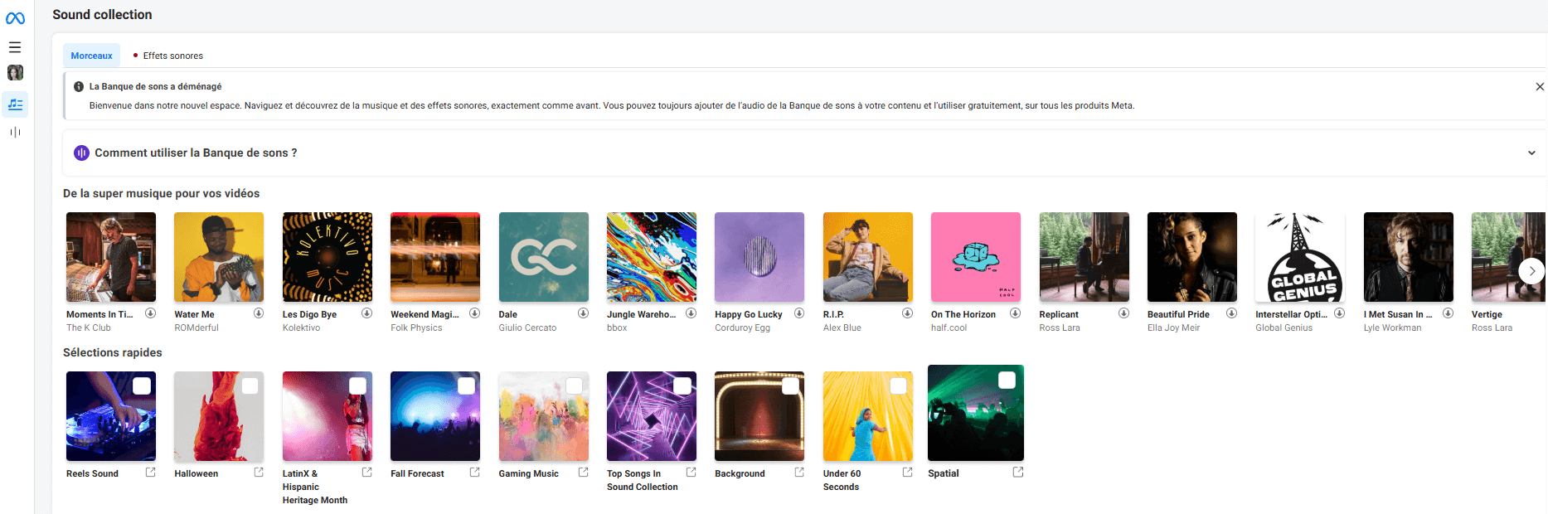Open Halloween playlist in new window
This screenshot has height=514, width=1548.
tap(259, 473)
